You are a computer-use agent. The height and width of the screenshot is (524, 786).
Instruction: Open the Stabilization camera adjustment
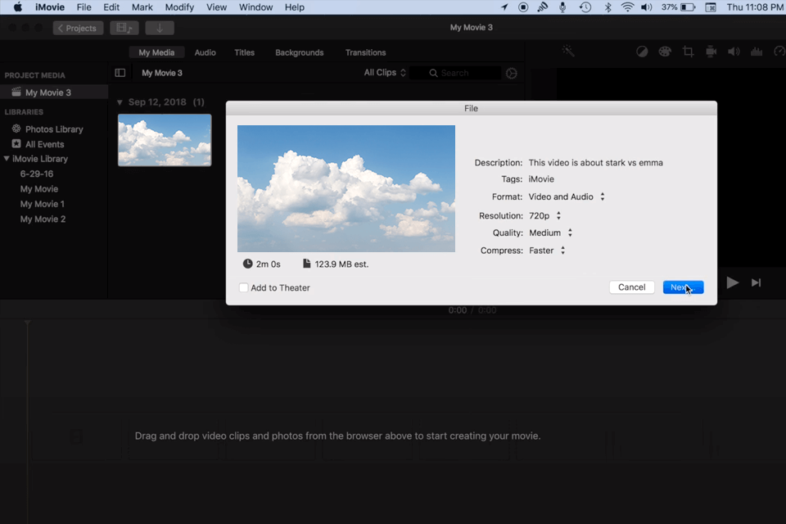(711, 51)
